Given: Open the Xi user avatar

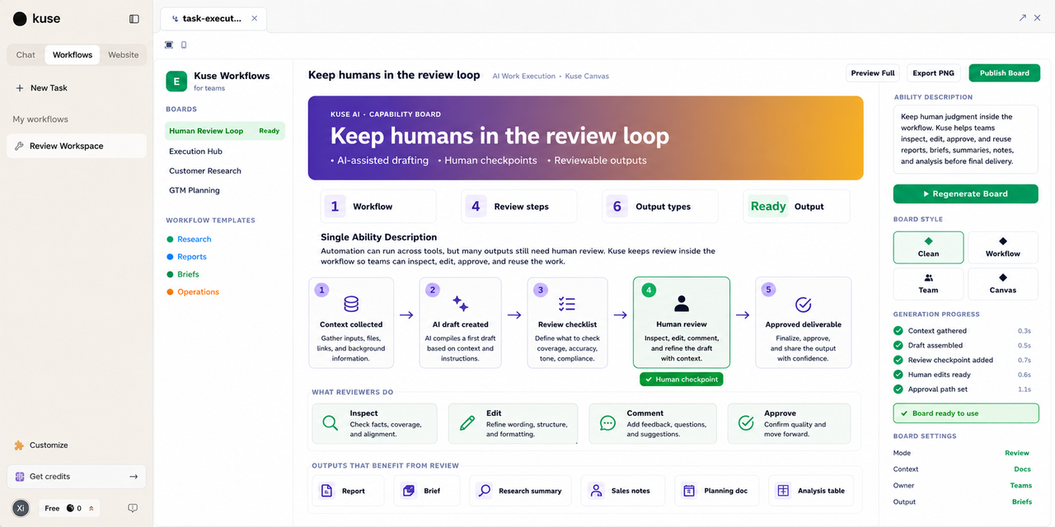Looking at the screenshot, I should click(x=21, y=508).
